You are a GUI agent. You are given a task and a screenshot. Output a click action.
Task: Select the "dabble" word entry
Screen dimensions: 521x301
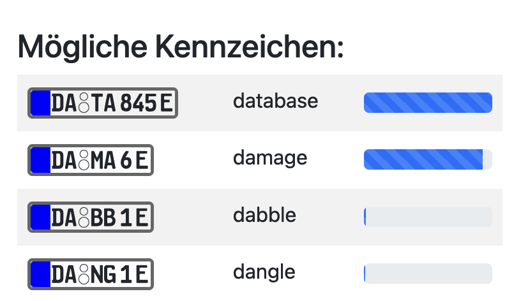[264, 215]
